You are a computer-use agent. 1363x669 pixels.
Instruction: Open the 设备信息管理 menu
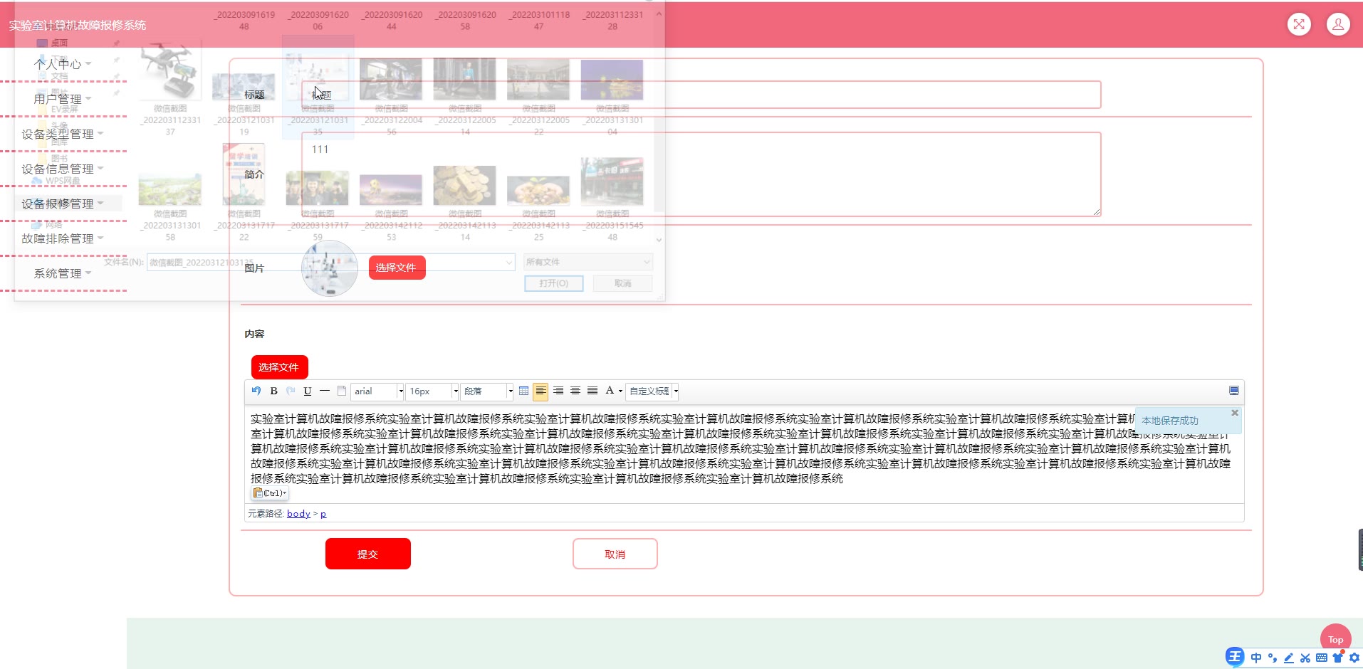(63, 169)
